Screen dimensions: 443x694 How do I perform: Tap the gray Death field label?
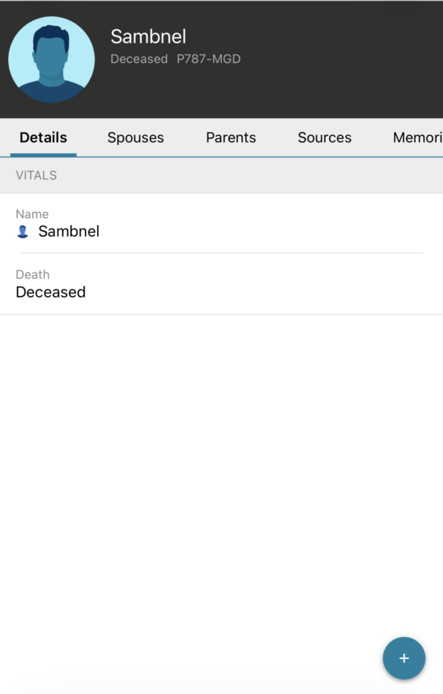click(33, 274)
